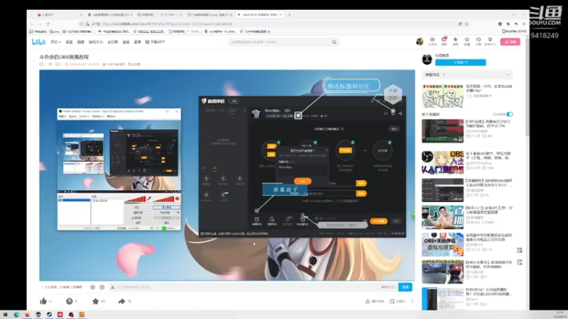This screenshot has width=568, height=319.
Task: Open the Windows Start button
Action: (x=5, y=315)
